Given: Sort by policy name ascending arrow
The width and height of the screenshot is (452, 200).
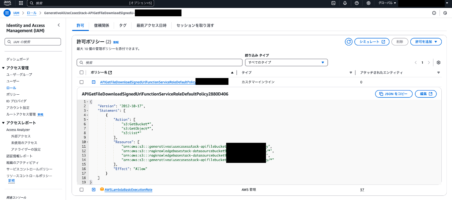Looking at the screenshot, I should point(232,73).
